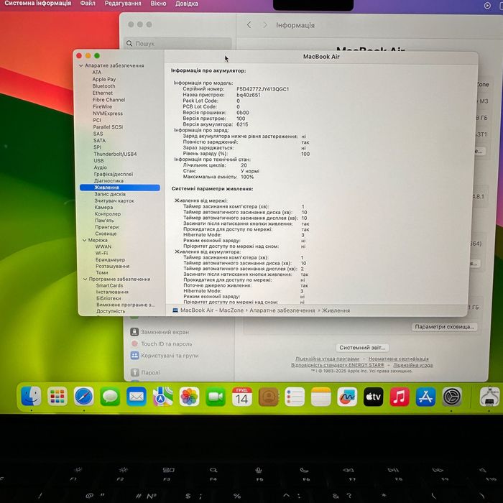The width and height of the screenshot is (503, 503).
Task: Open Mail app in dock
Action: pyautogui.click(x=137, y=397)
